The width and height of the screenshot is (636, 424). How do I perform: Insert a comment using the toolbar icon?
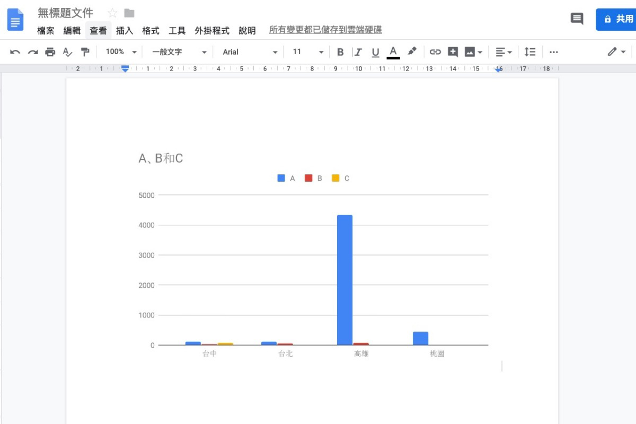(453, 51)
